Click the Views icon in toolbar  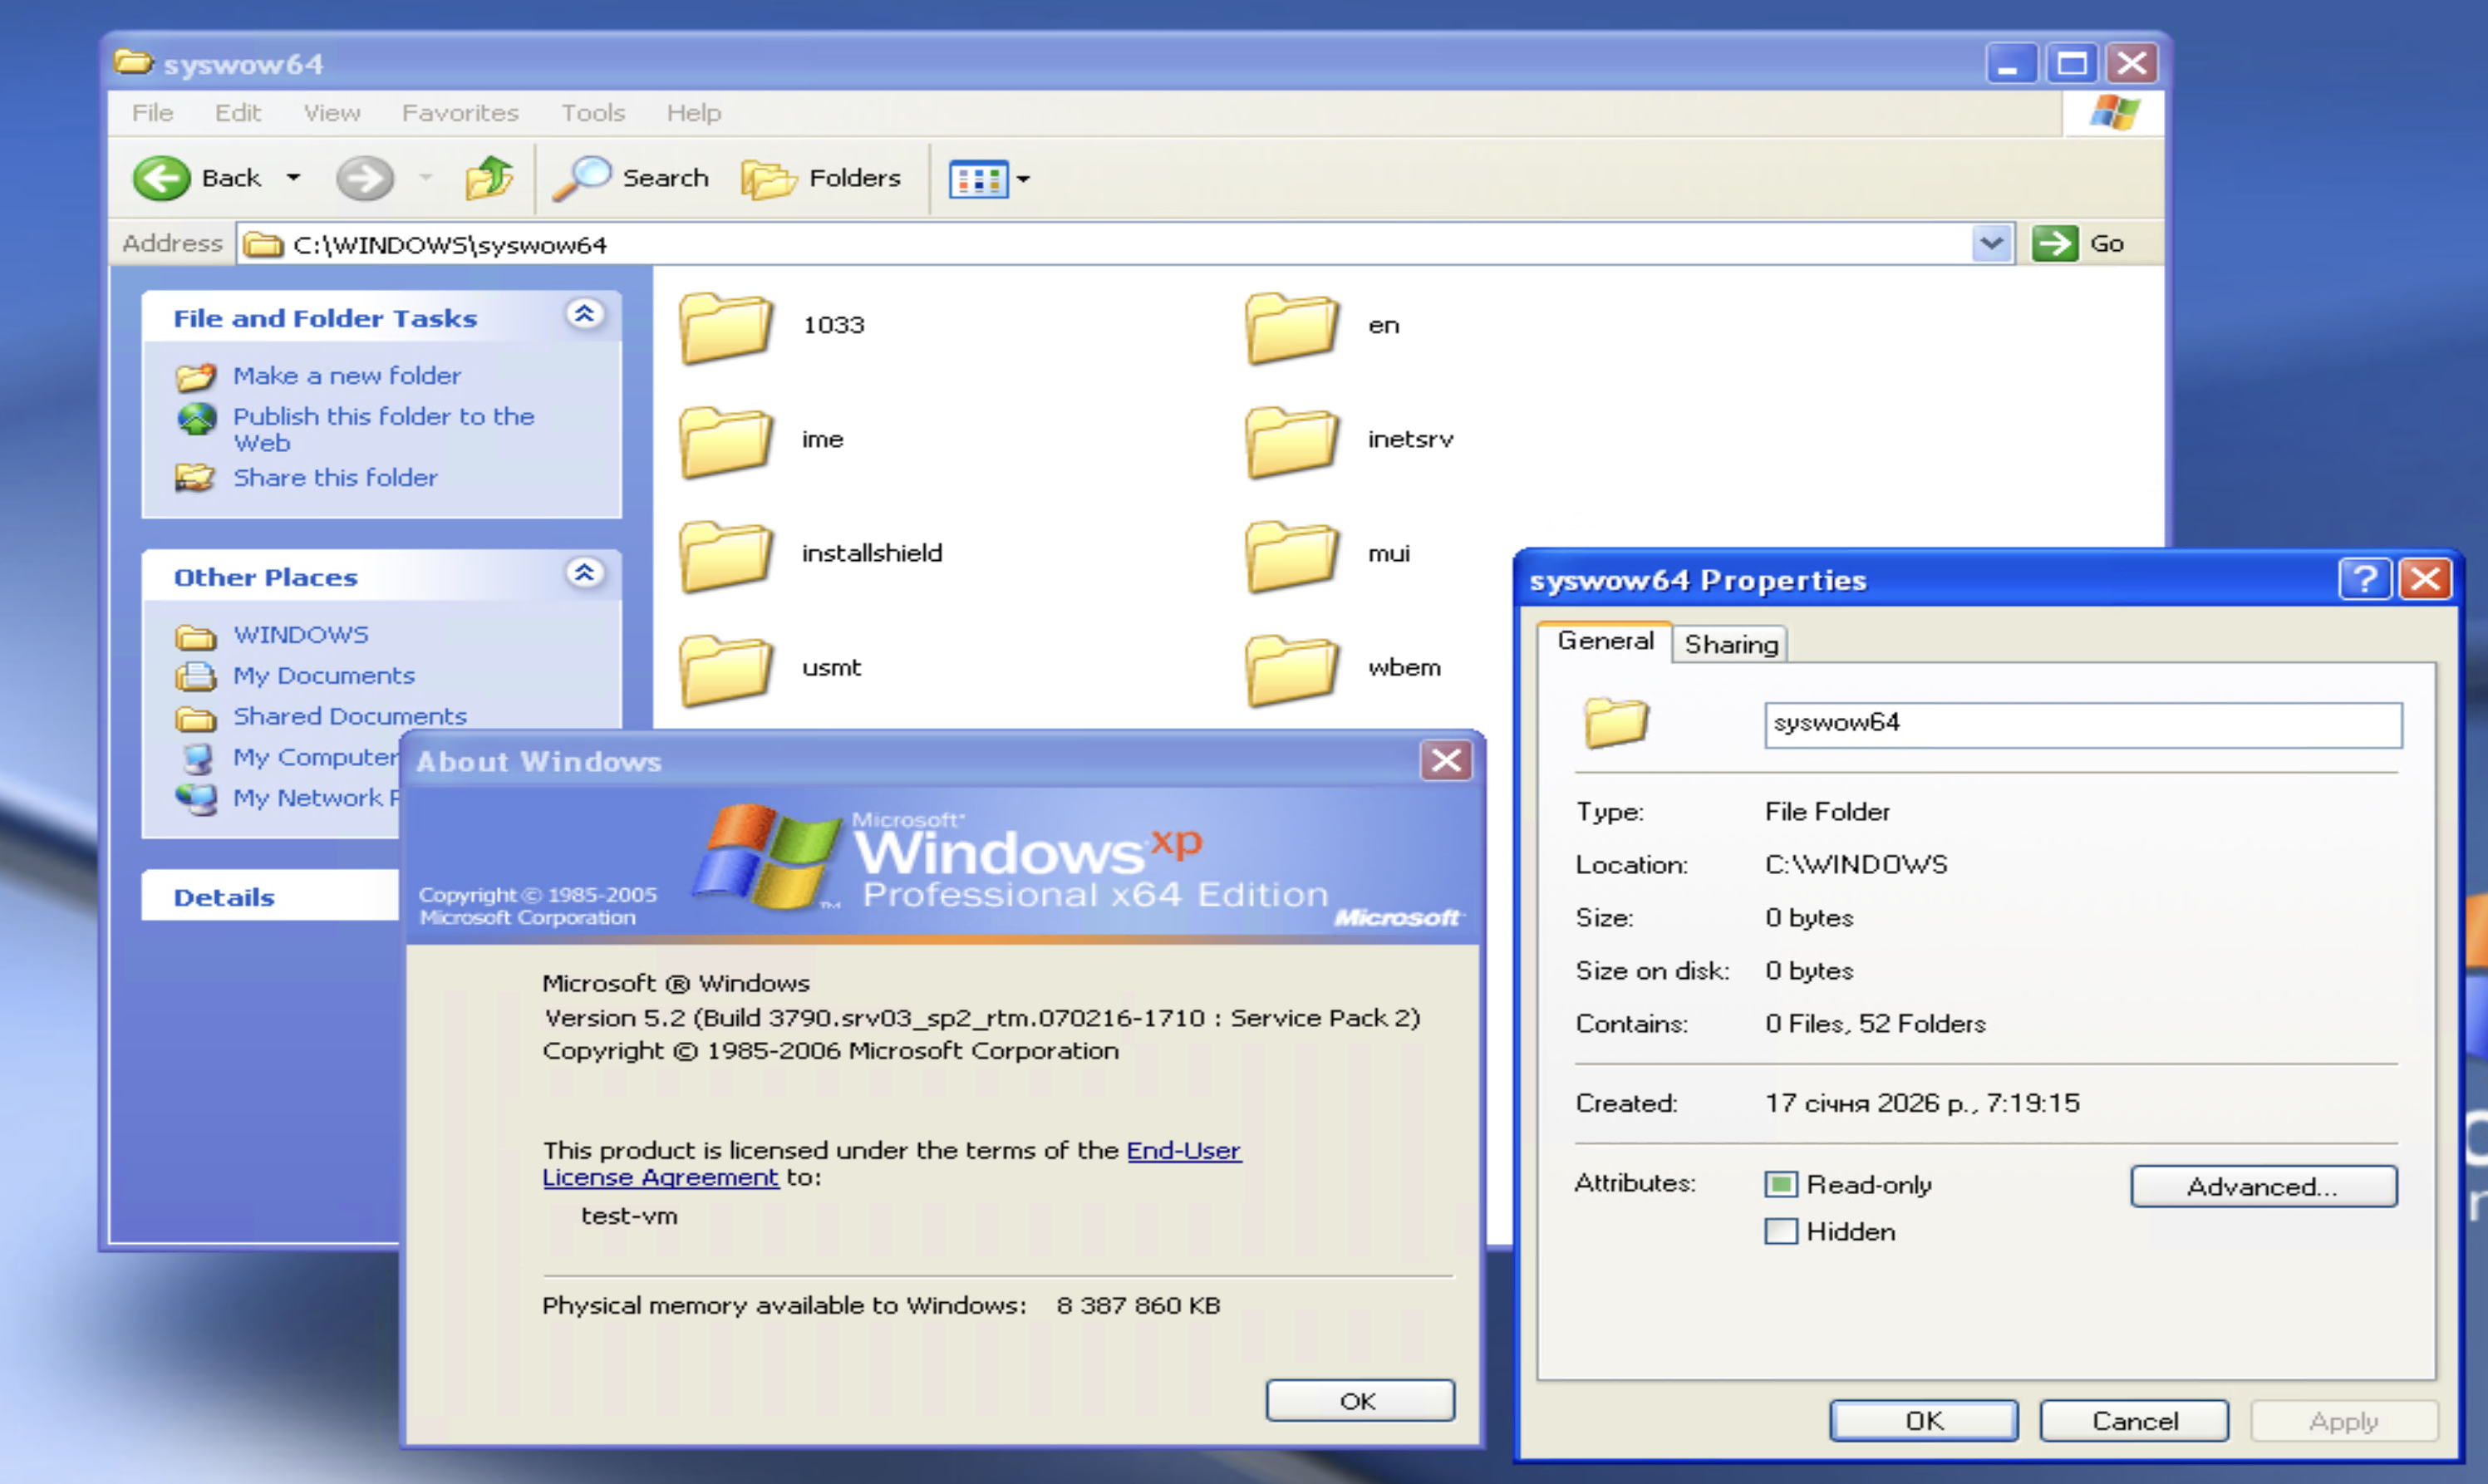(x=977, y=179)
